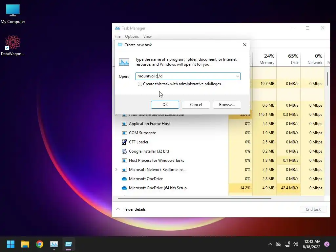
Task: Click the 0.1 MB/s disk cell
Action: click(x=289, y=160)
